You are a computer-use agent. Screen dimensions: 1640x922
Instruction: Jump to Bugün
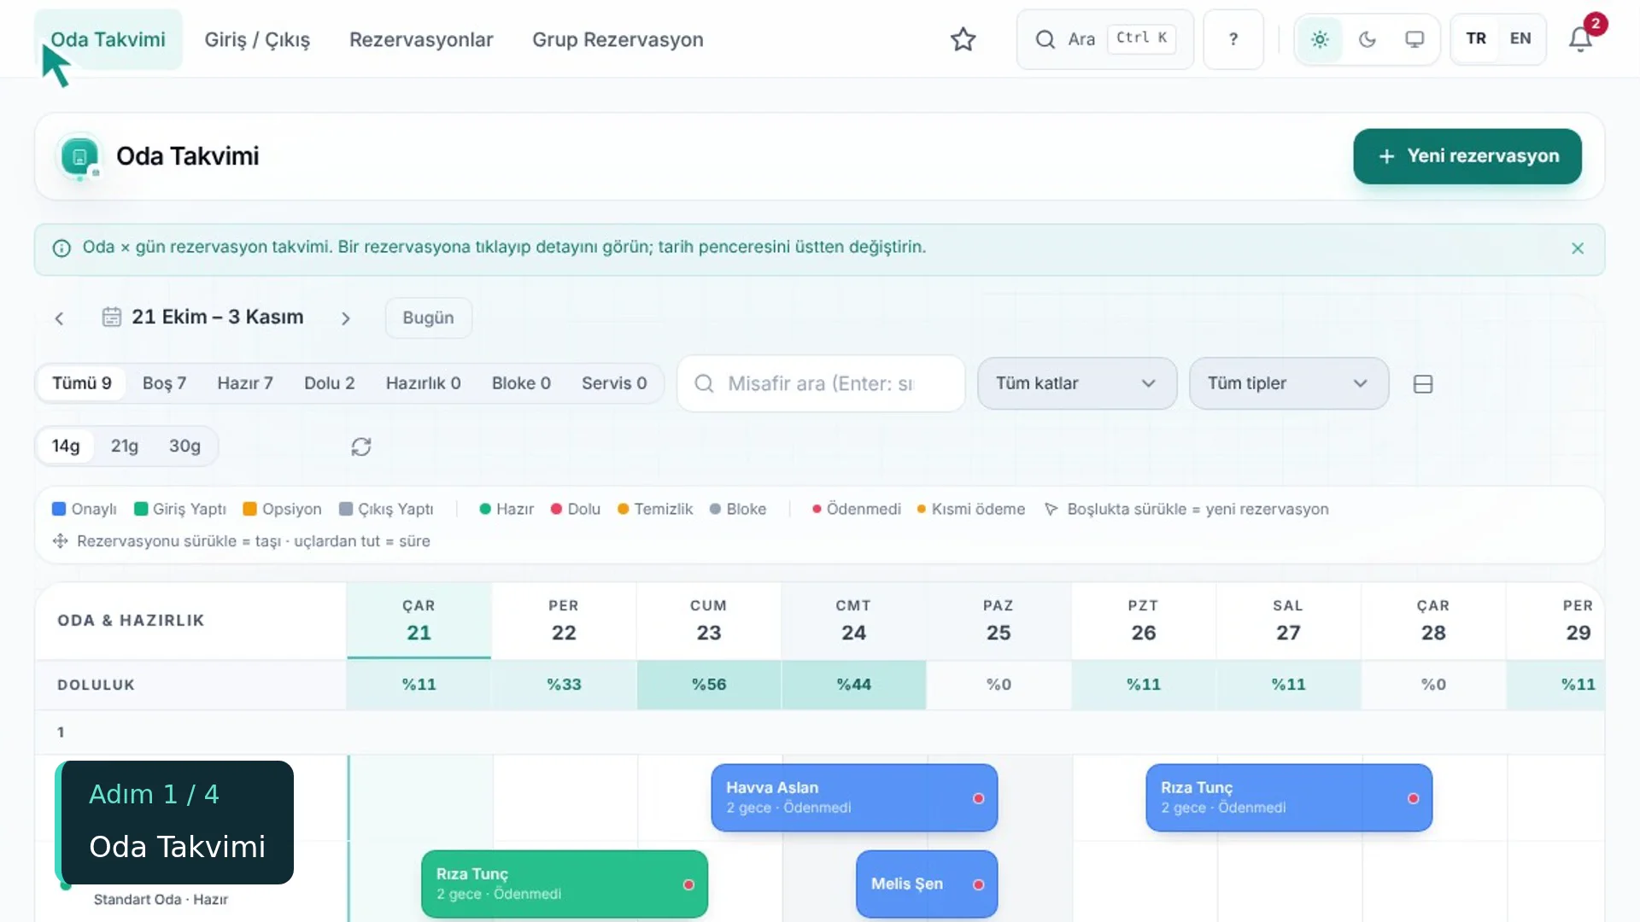click(428, 318)
